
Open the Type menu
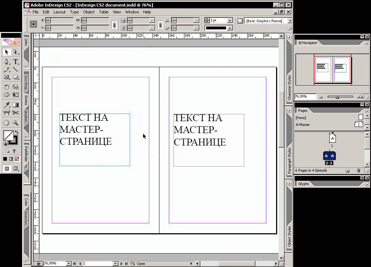(x=74, y=12)
